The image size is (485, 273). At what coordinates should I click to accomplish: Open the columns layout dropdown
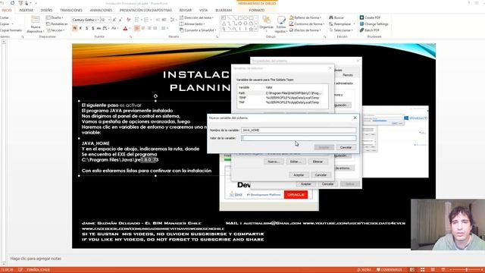pyautogui.click(x=164, y=28)
